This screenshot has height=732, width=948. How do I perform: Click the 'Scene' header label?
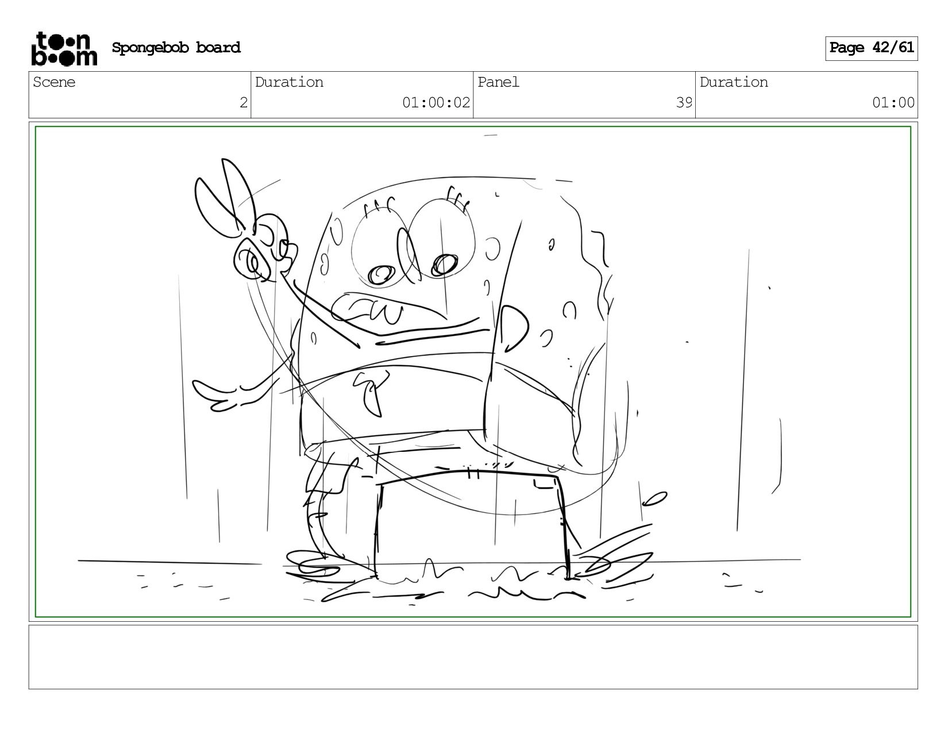(x=54, y=82)
